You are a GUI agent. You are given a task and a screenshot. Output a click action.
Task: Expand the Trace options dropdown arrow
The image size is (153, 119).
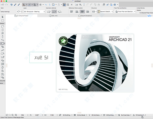pos(56,5)
